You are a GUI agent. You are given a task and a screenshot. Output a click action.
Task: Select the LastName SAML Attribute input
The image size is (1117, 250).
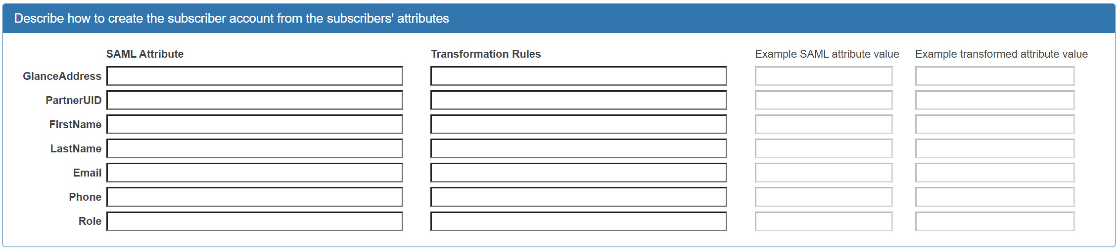[x=254, y=148]
